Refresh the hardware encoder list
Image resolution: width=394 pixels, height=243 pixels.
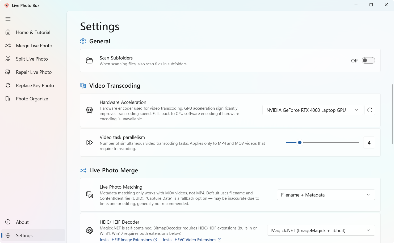[x=370, y=110]
